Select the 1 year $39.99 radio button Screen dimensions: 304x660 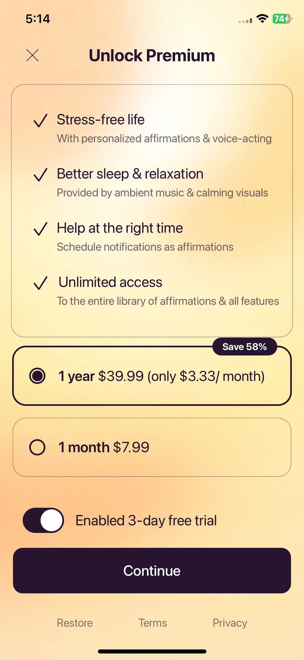tap(37, 376)
